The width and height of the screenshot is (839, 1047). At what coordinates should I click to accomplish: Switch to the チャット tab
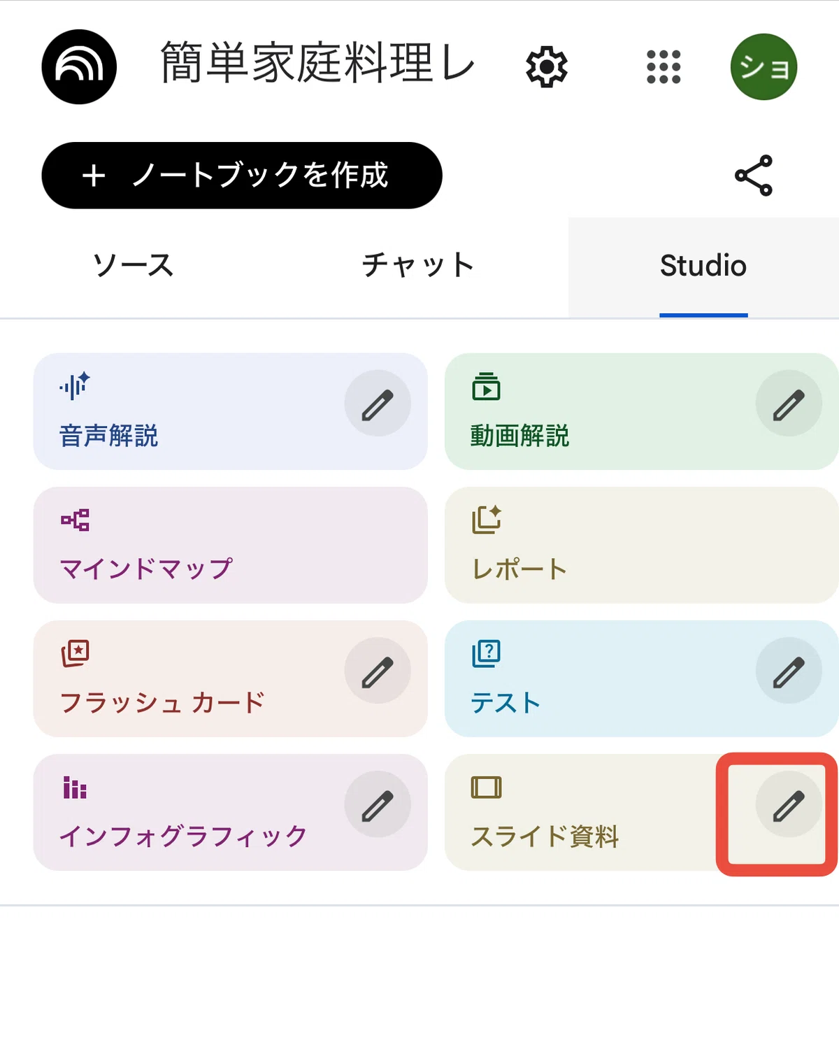coord(417,266)
